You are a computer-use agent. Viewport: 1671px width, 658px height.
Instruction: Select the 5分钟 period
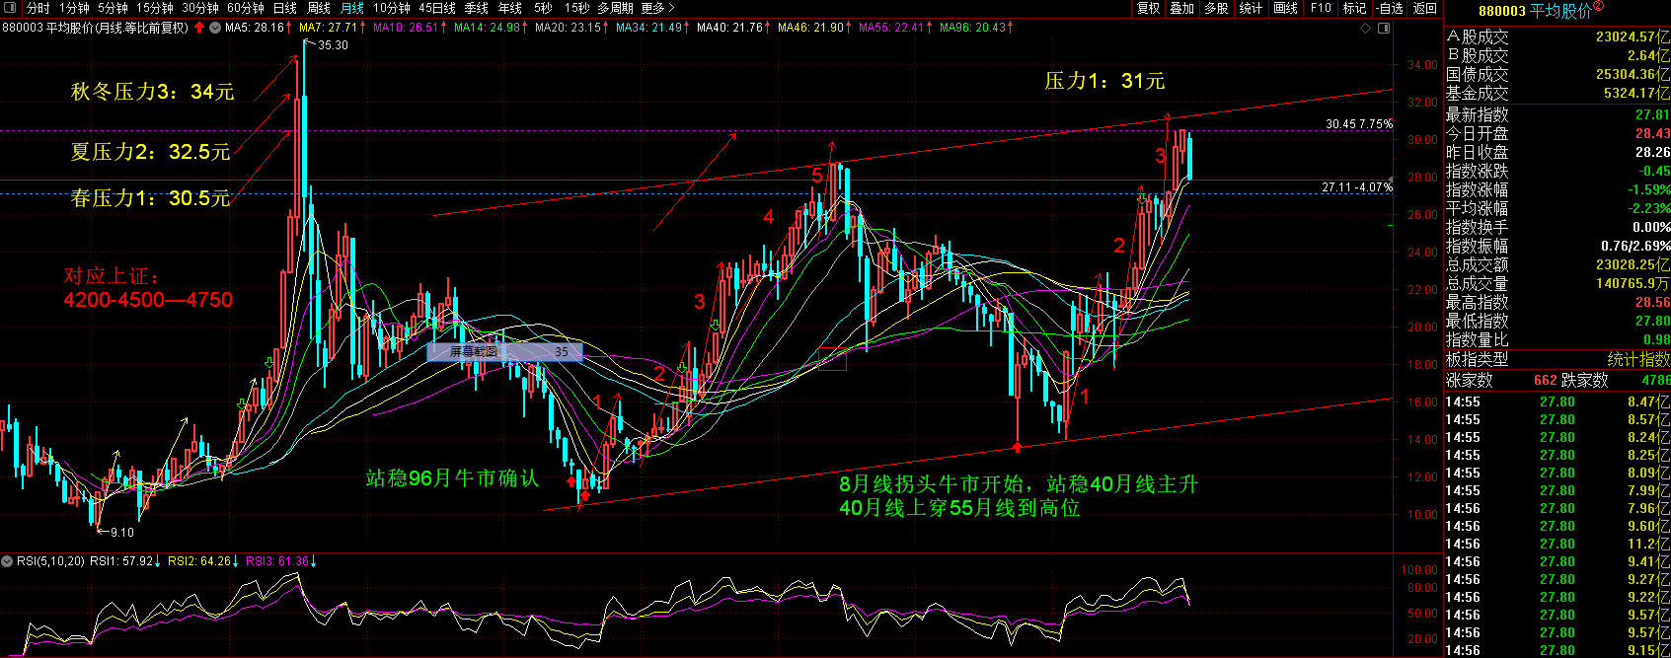tap(113, 8)
